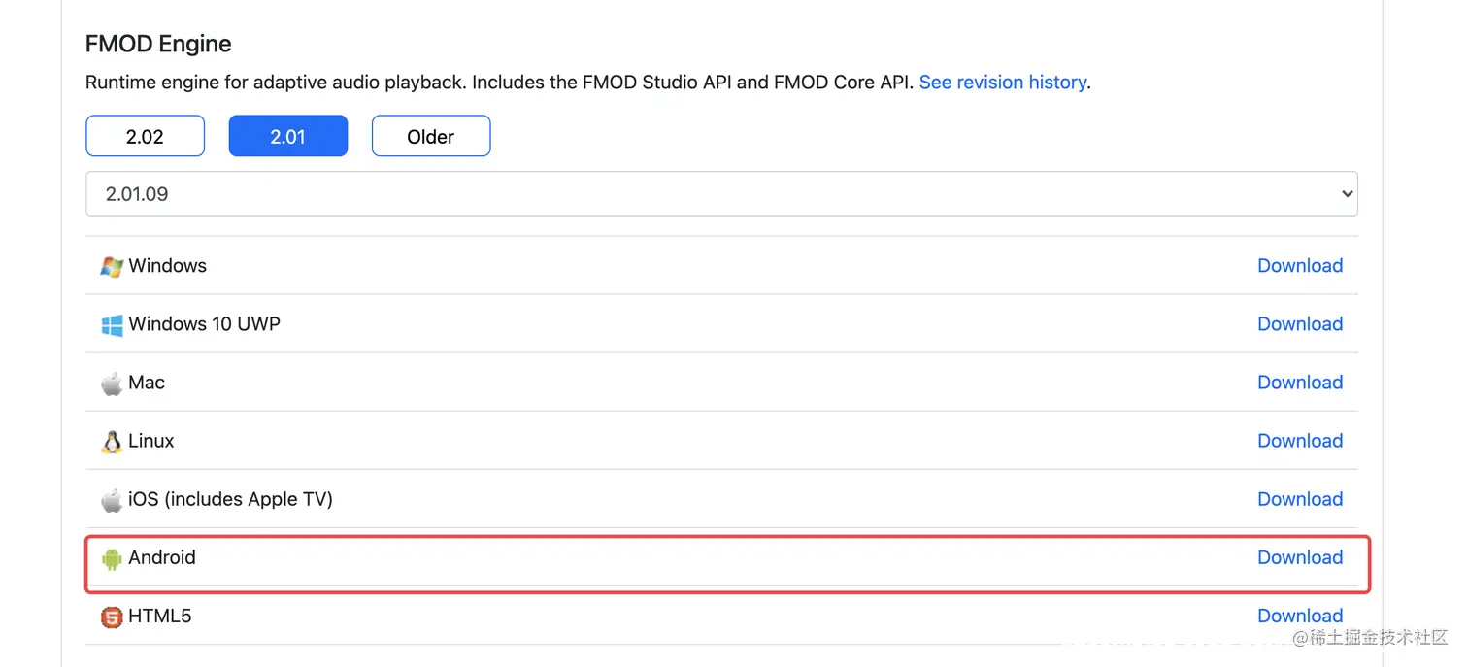This screenshot has height=667, width=1468.
Task: Click the Windows logo icon
Action: tap(112, 266)
